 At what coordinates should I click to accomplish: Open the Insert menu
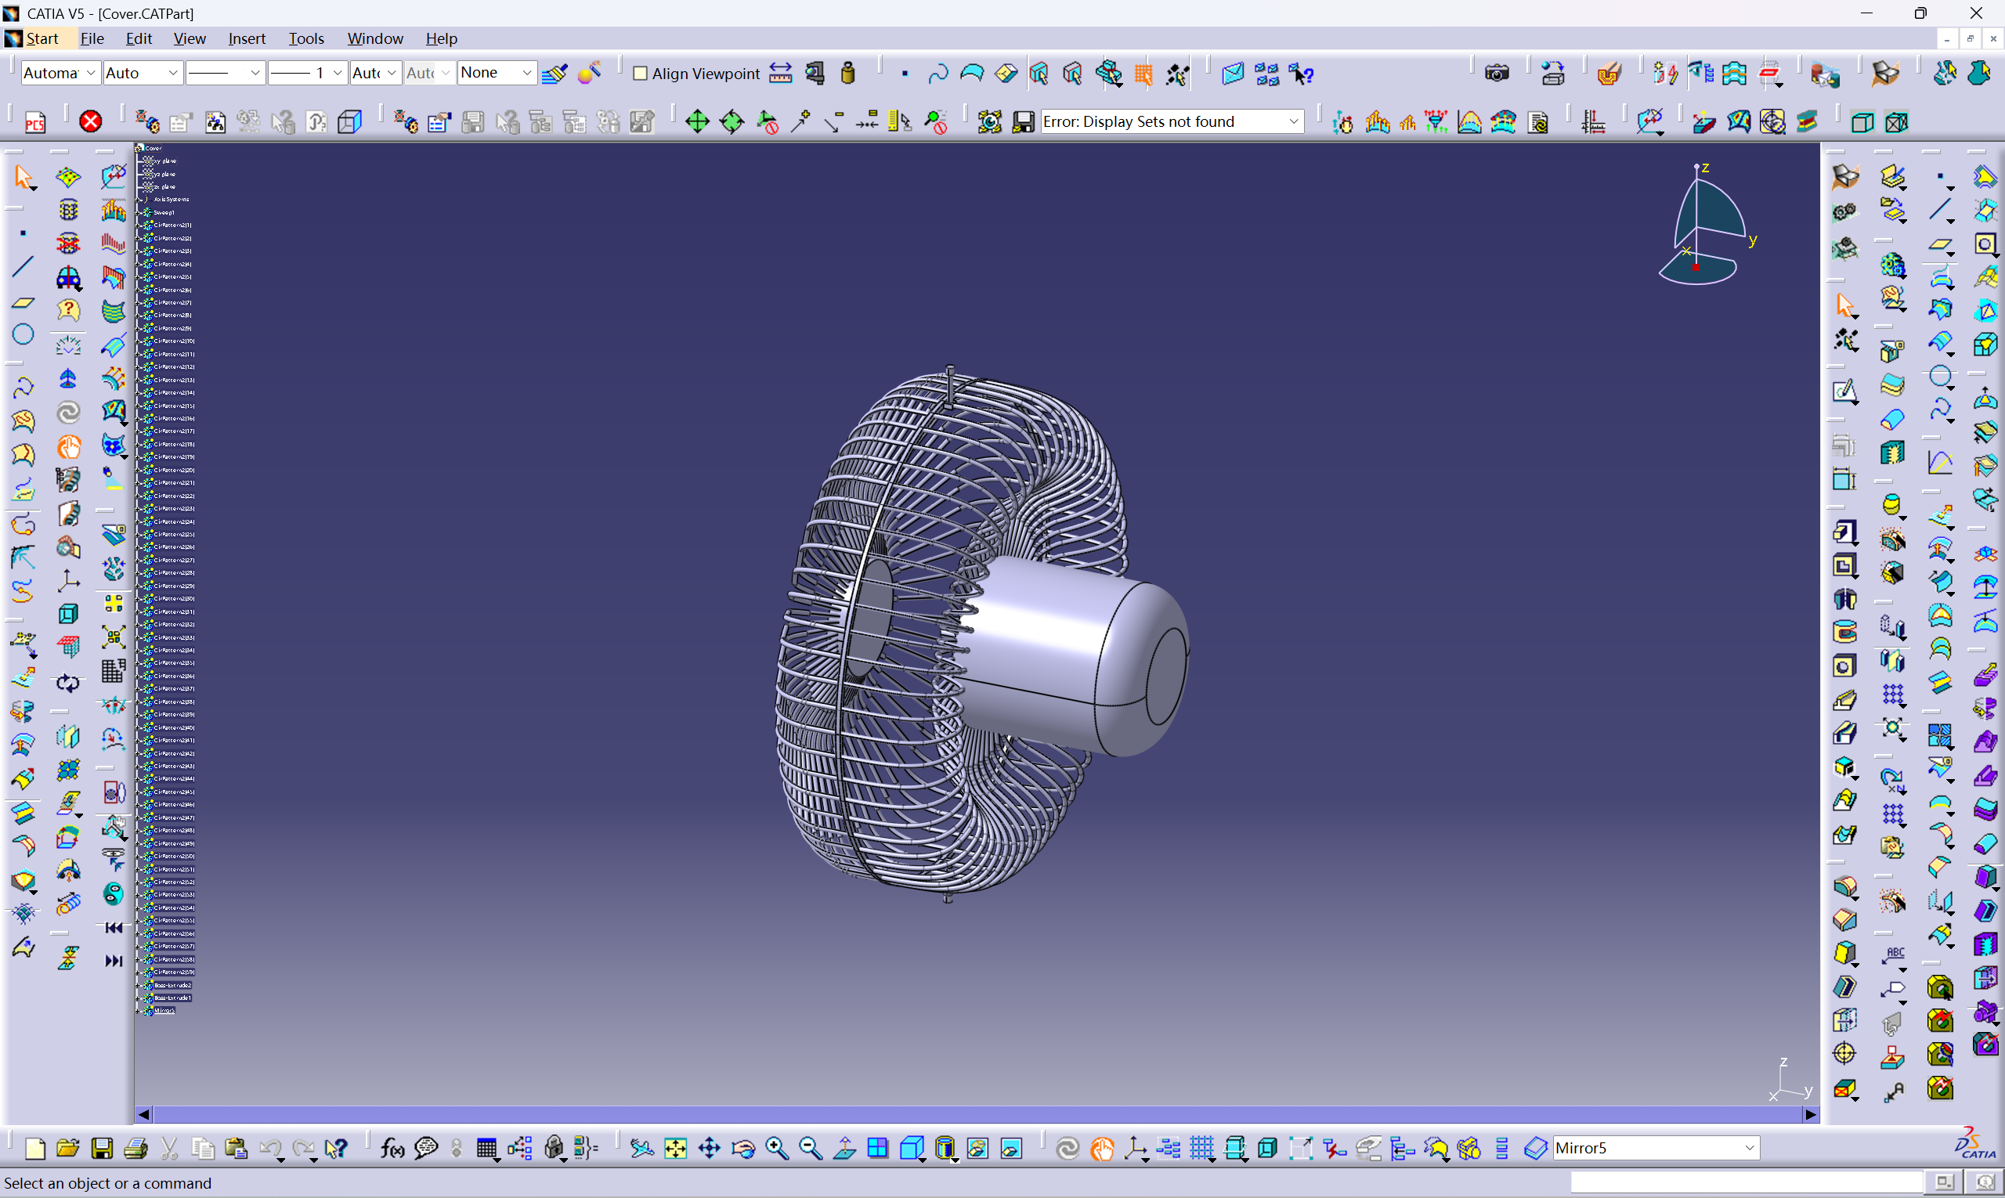click(246, 38)
